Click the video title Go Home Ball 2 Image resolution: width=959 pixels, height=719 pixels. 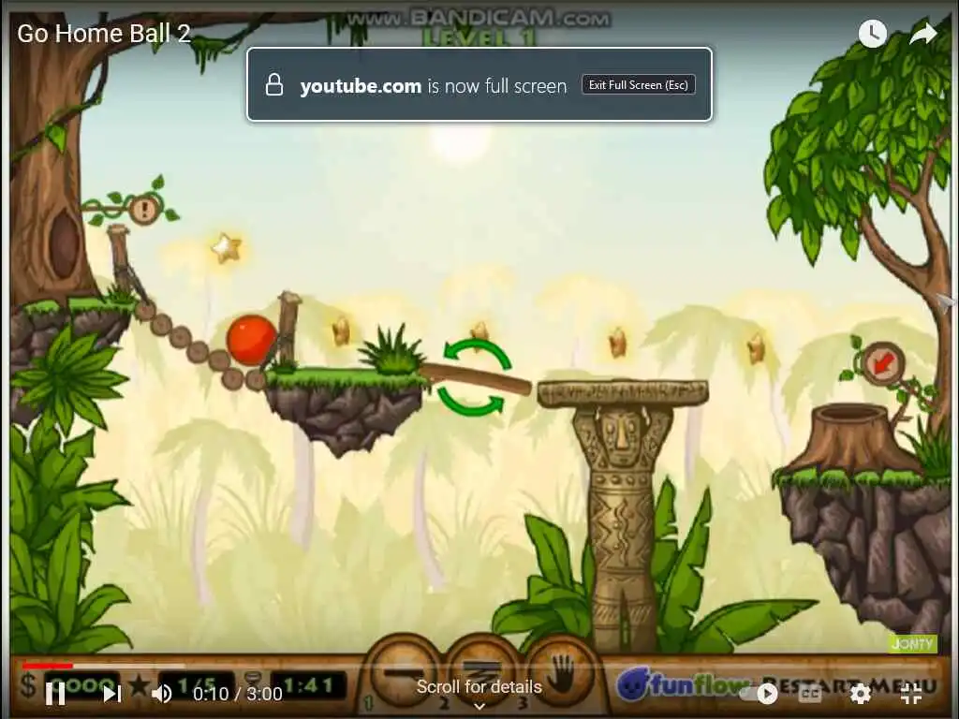pos(104,34)
